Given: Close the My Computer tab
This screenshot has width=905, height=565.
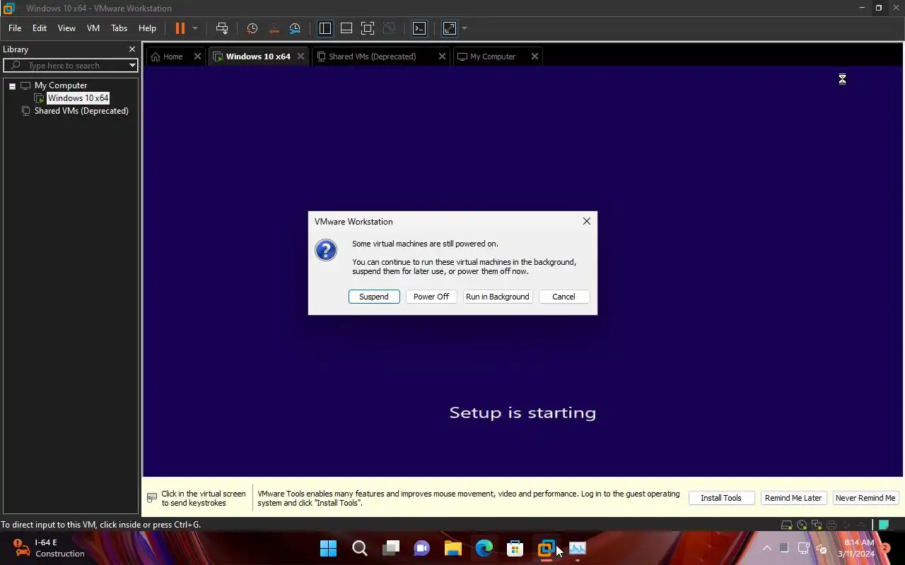Looking at the screenshot, I should pyautogui.click(x=535, y=56).
